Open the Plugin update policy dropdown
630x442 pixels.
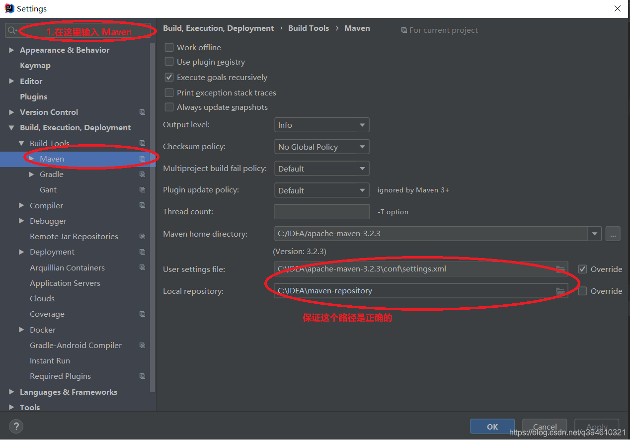click(321, 190)
